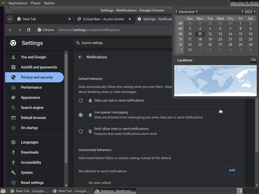This screenshot has height=194, width=259.
Task: Reload the page with the refresh icon
Action: coord(29,30)
